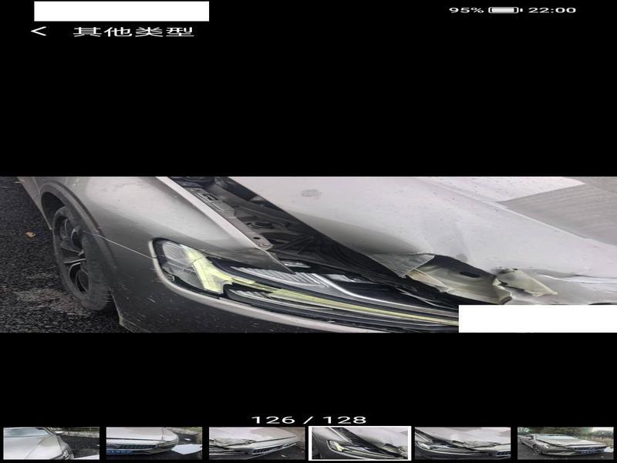Image resolution: width=617 pixels, height=463 pixels.
Task: Tap the white box over the photo corner
Action: [x=537, y=319]
